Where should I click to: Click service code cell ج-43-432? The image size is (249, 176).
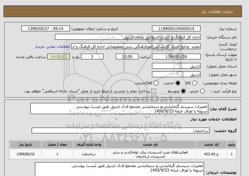(211, 154)
